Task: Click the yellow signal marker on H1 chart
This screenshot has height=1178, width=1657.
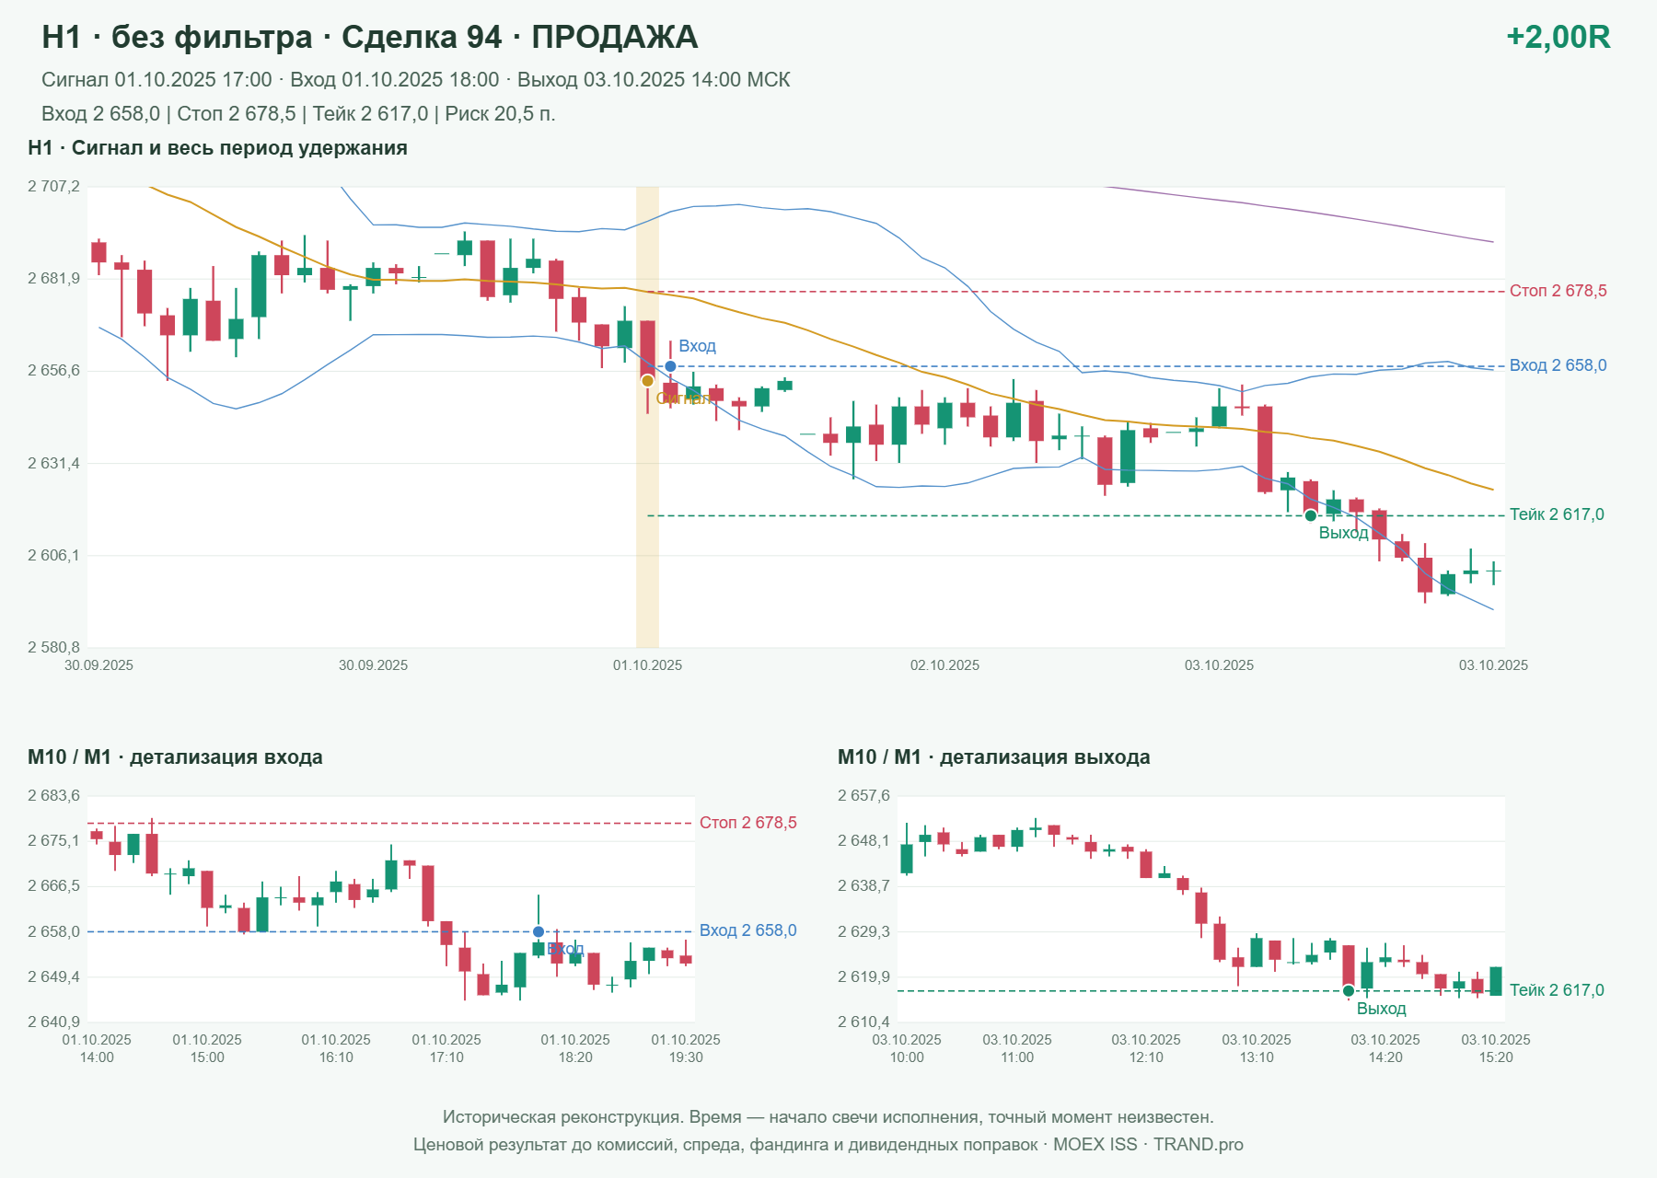Action: point(647,381)
